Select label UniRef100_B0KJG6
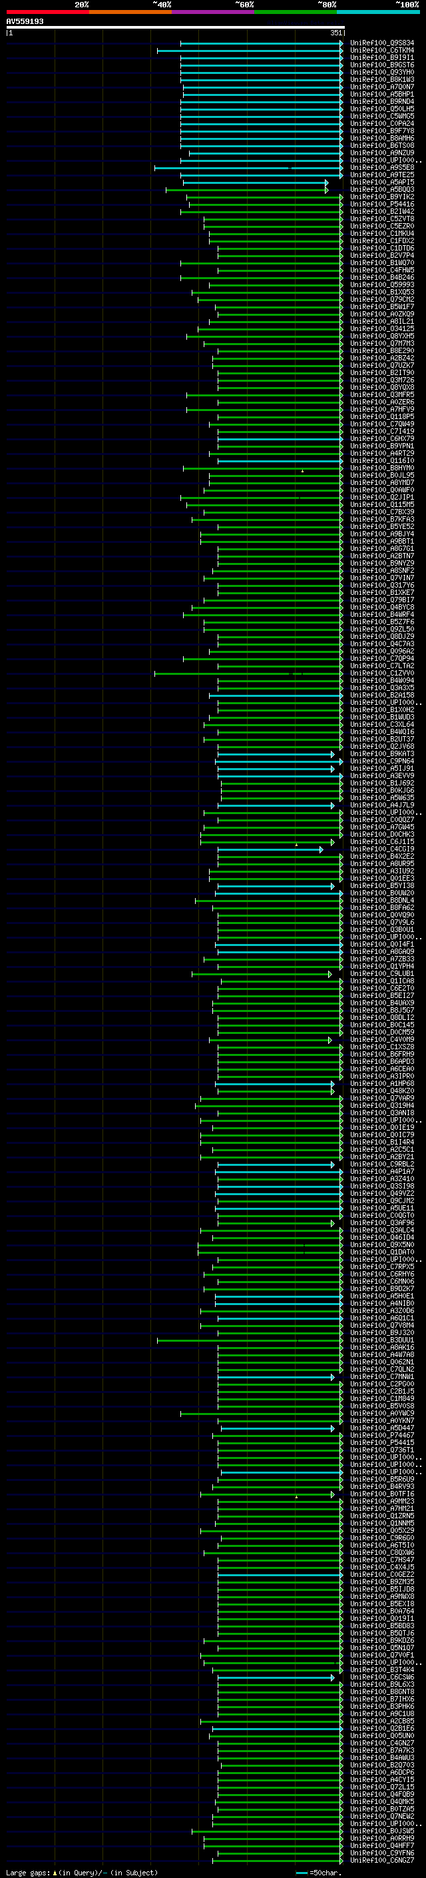426x1878 pixels. pyautogui.click(x=382, y=791)
